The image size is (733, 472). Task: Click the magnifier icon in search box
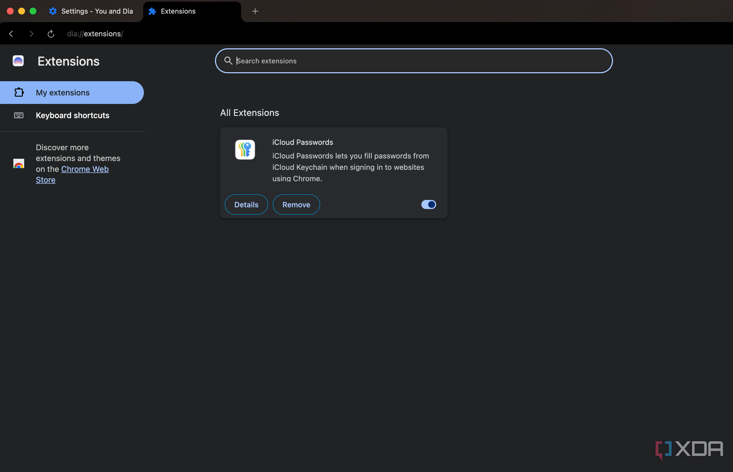[228, 61]
